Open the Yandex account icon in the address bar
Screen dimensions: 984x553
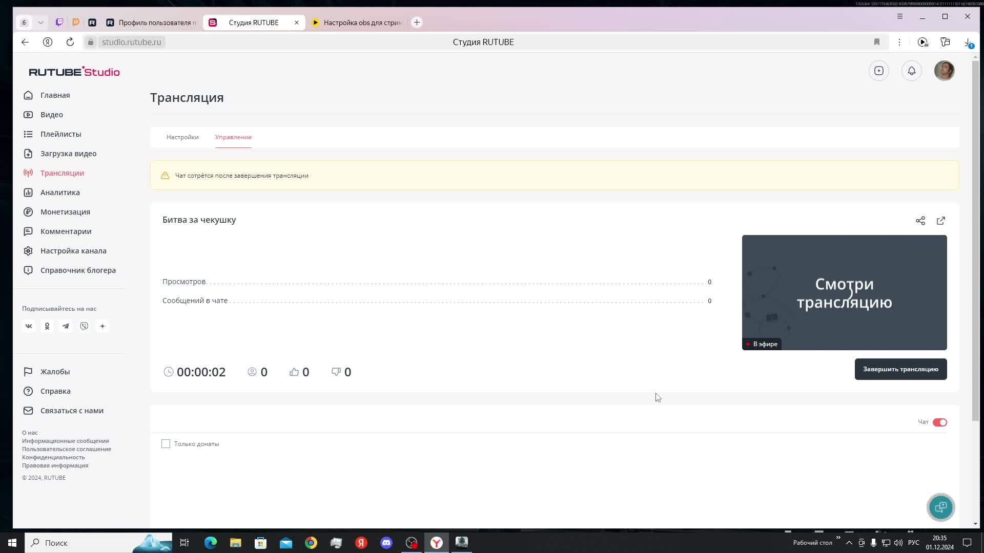click(48, 42)
